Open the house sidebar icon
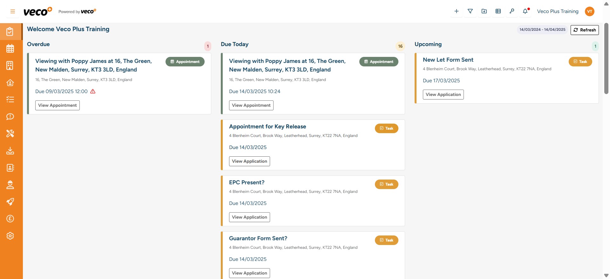Image resolution: width=610 pixels, height=279 pixels. 10,83
